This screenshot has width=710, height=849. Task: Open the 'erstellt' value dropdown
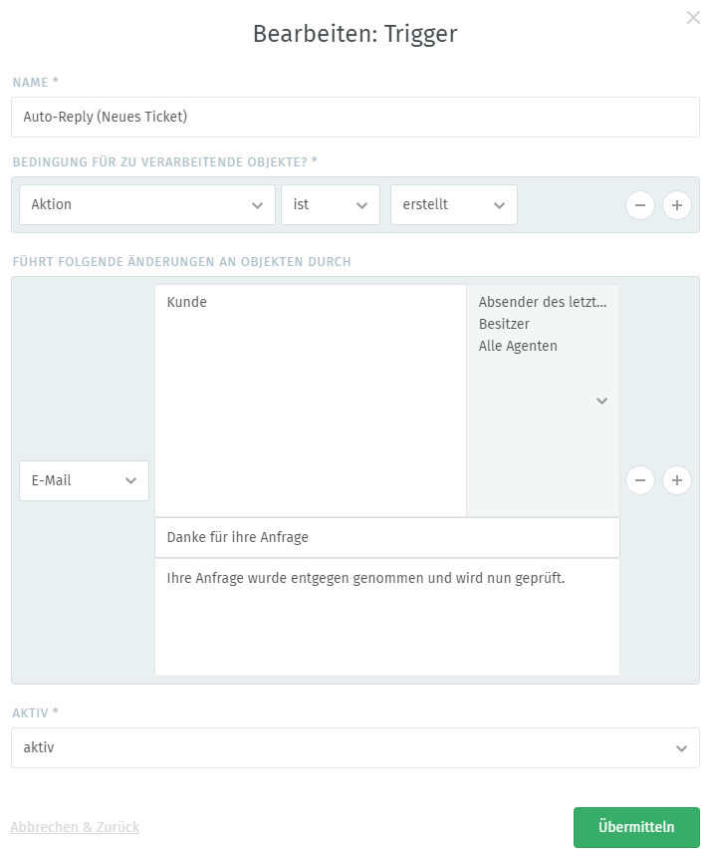coord(454,204)
